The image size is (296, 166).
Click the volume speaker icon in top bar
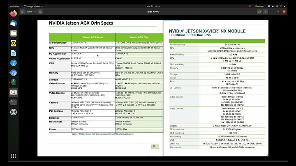click(x=273, y=7)
